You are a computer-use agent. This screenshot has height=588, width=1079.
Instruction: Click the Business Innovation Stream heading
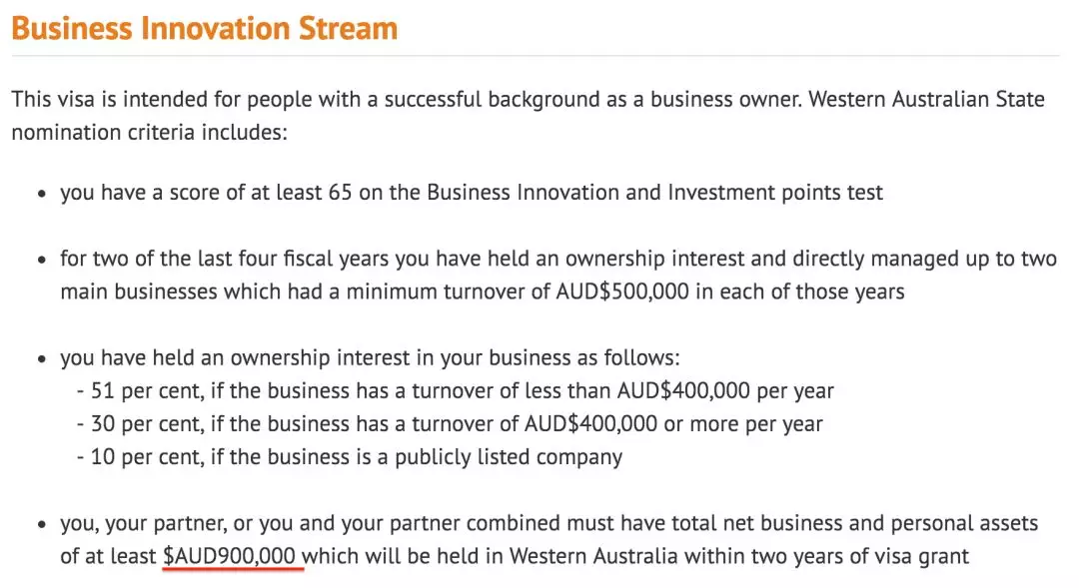[x=205, y=27]
